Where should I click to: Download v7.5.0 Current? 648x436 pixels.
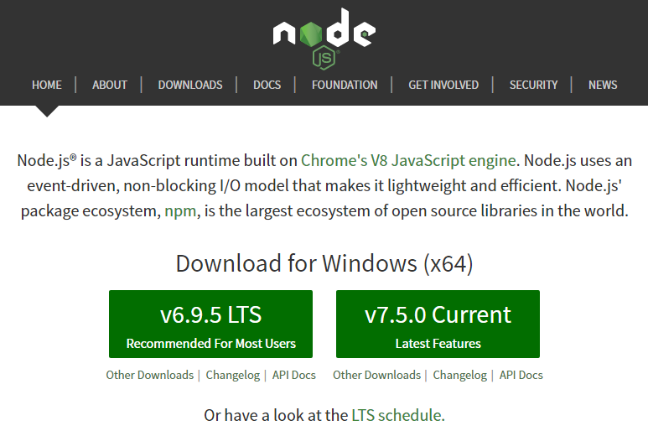point(438,324)
